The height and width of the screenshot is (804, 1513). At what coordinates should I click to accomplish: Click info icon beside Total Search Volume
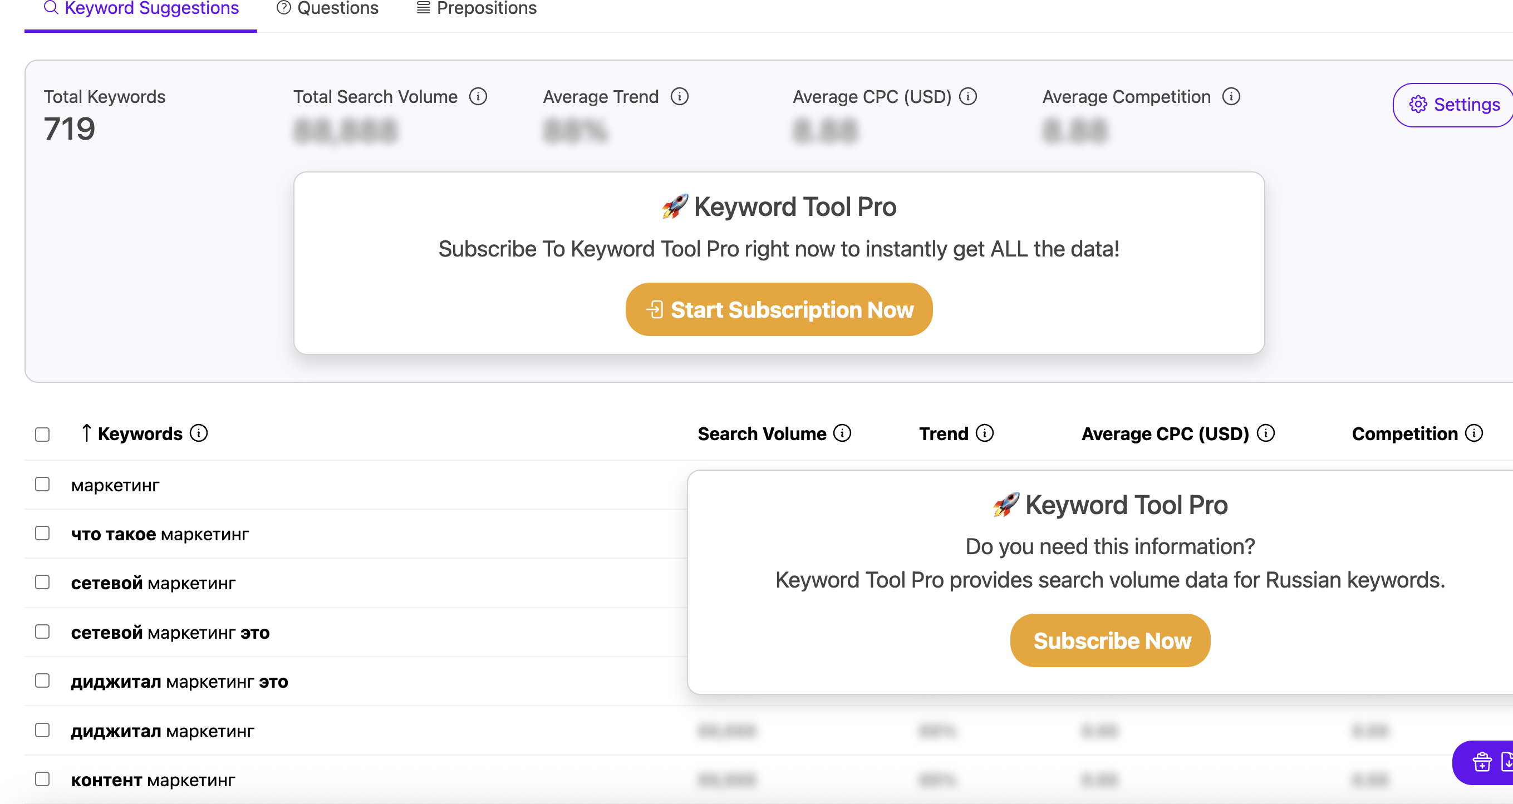coord(478,97)
